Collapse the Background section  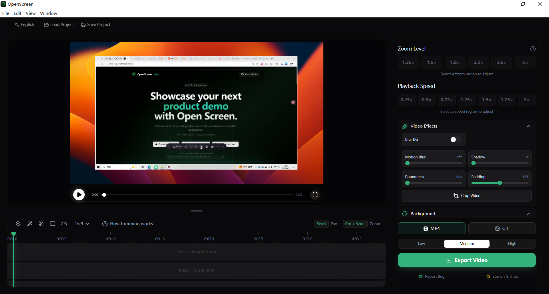pos(529,214)
